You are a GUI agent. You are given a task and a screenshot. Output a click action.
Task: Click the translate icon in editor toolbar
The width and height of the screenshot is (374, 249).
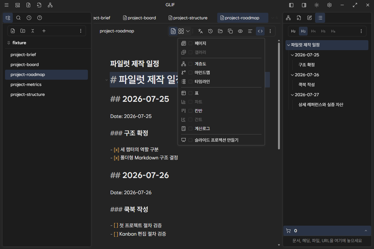[x=200, y=31]
